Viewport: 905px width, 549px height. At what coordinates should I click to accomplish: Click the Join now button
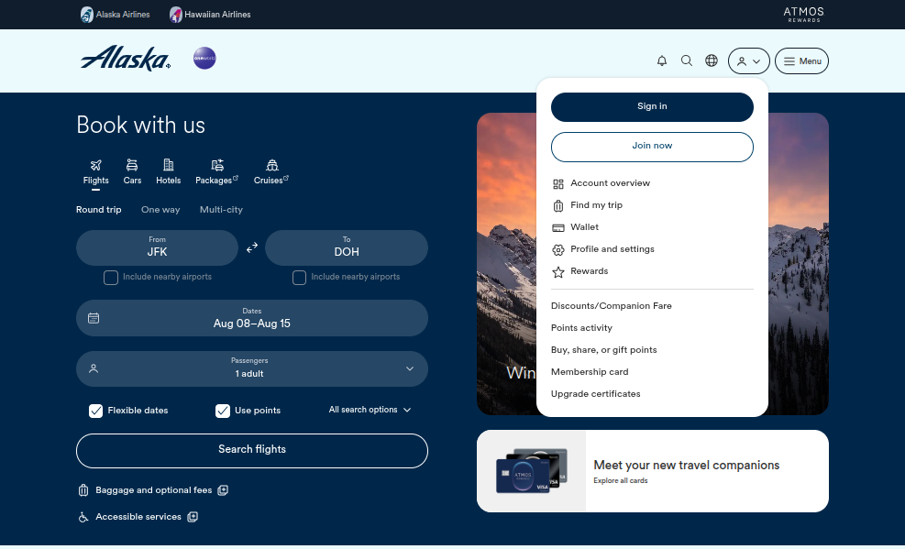click(x=652, y=147)
